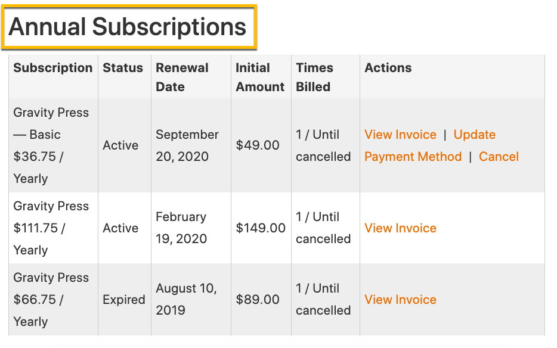Click the Subscription column header

click(53, 67)
